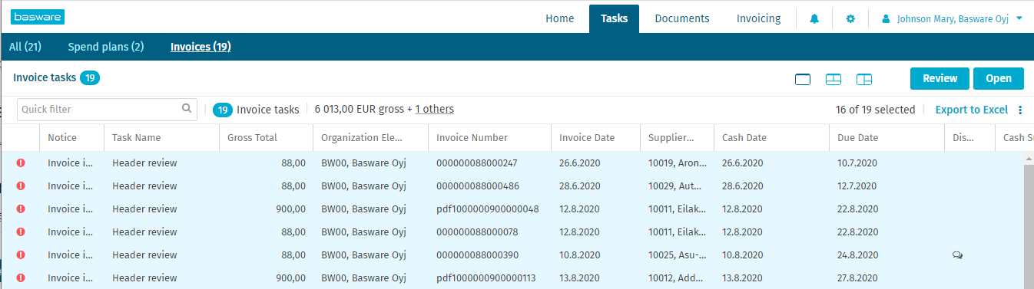Click alert icon for invoice 000000088000486
The height and width of the screenshot is (289, 1034).
tap(21, 186)
